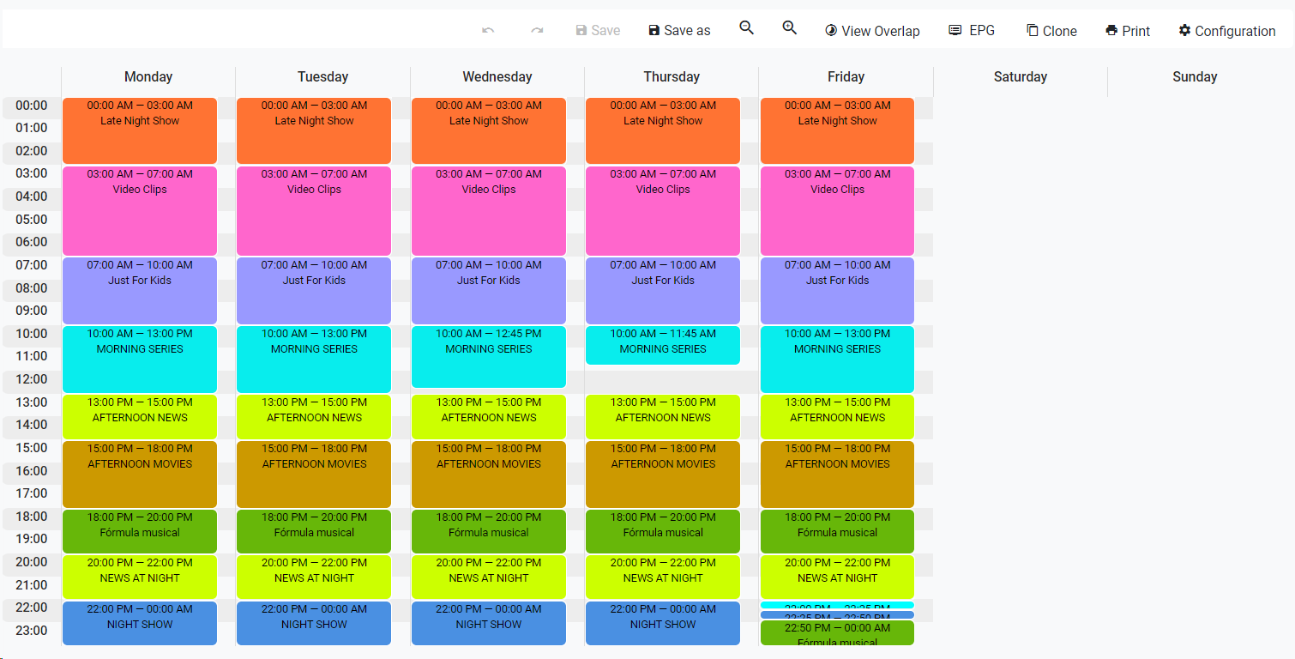This screenshot has width=1295, height=659.
Task: Open the EPG view
Action: click(x=972, y=30)
